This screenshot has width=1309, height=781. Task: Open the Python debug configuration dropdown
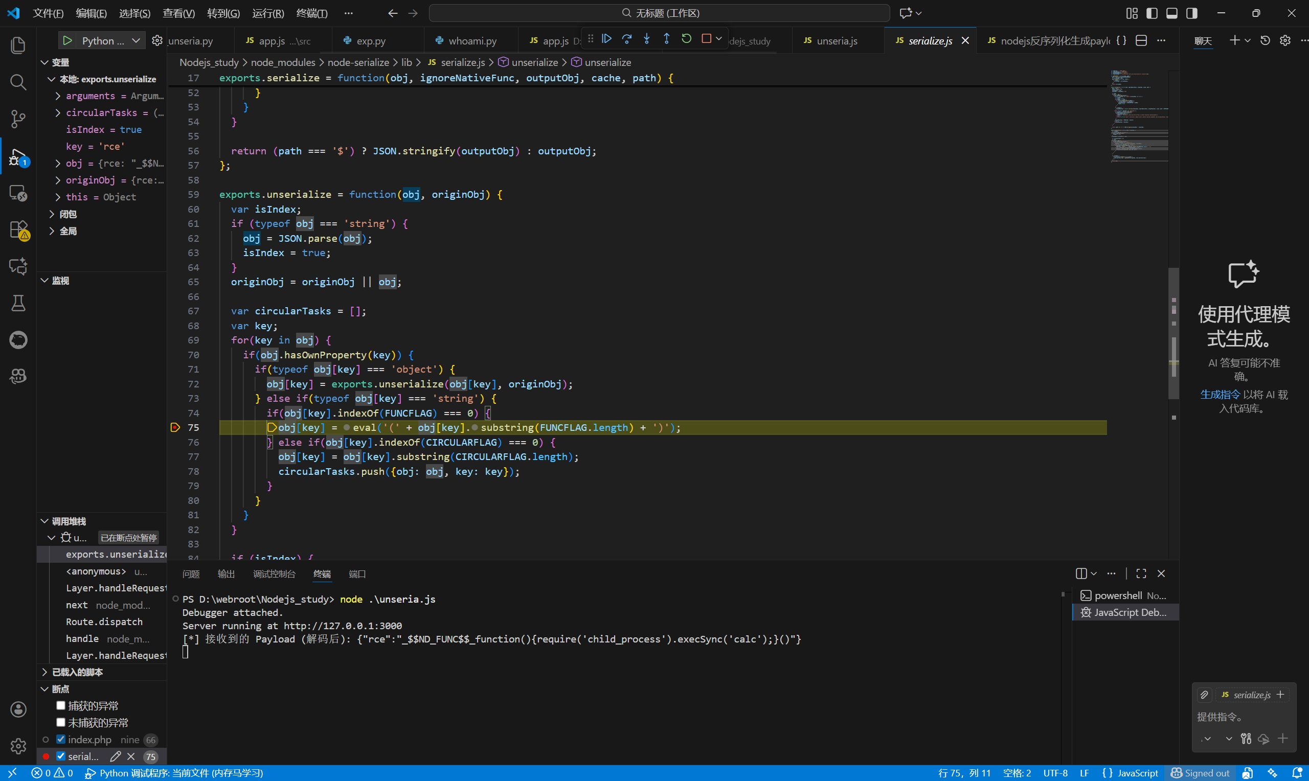point(136,40)
